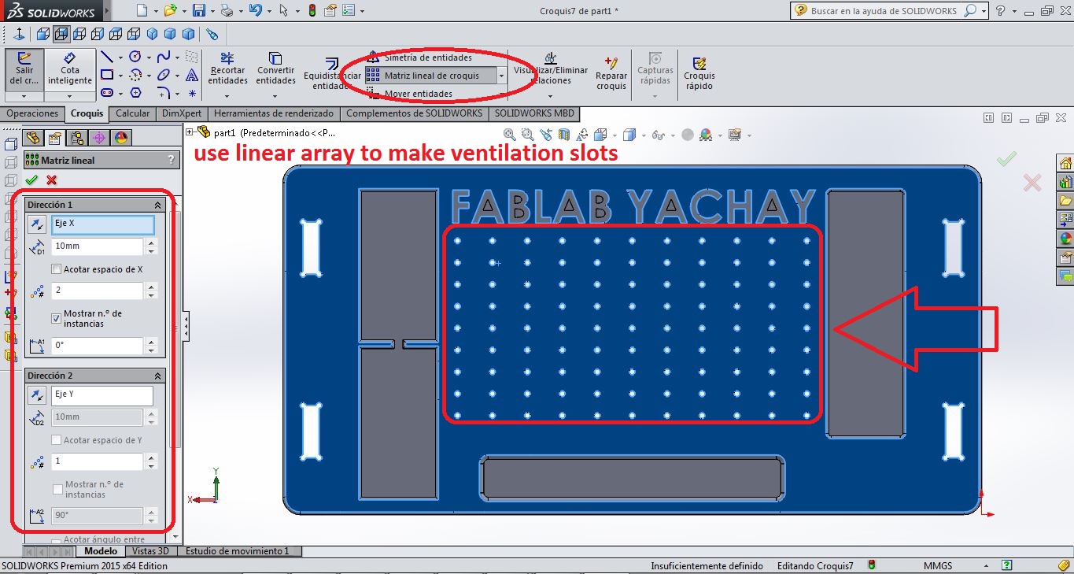The image size is (1074, 574).
Task: Switch to the DimXpert tab
Action: 182,113
